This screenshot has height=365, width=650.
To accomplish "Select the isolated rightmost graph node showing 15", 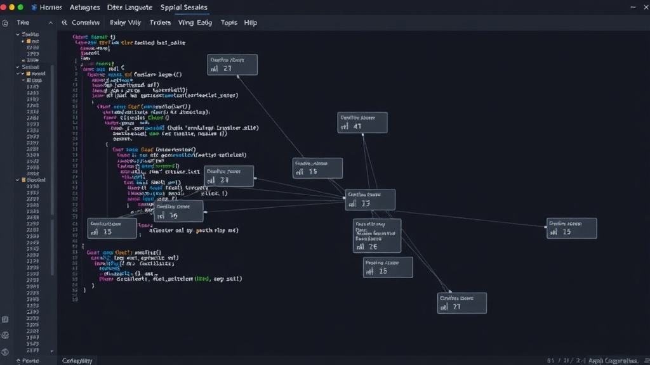I will [572, 228].
